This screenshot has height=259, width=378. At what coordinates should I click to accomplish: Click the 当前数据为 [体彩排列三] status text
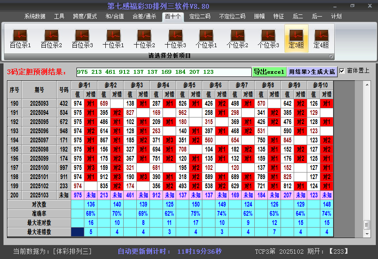tap(52, 252)
